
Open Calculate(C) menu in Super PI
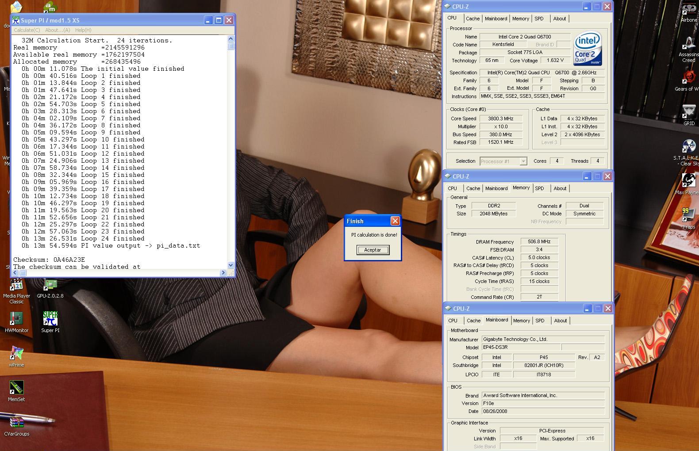point(27,30)
